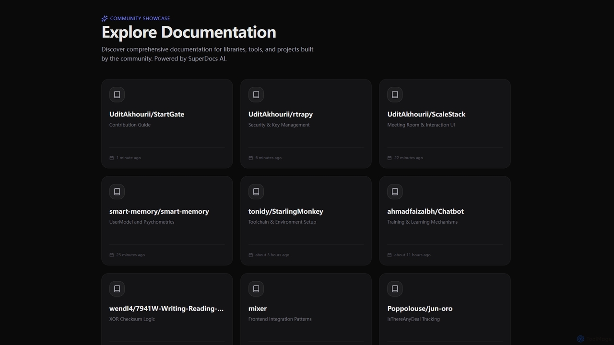This screenshot has width=614, height=345.
Task: Open the mixer documentation title
Action: (258, 309)
